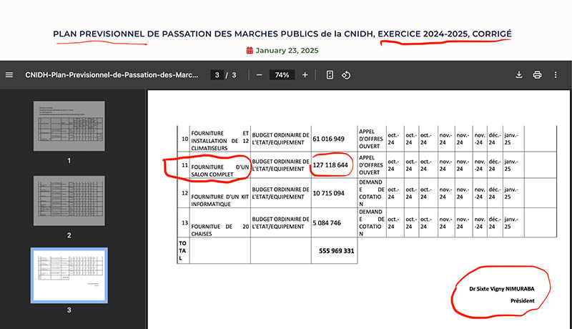Screen dimensions: 572x329
Task: Print the PDF document
Action: 537,75
